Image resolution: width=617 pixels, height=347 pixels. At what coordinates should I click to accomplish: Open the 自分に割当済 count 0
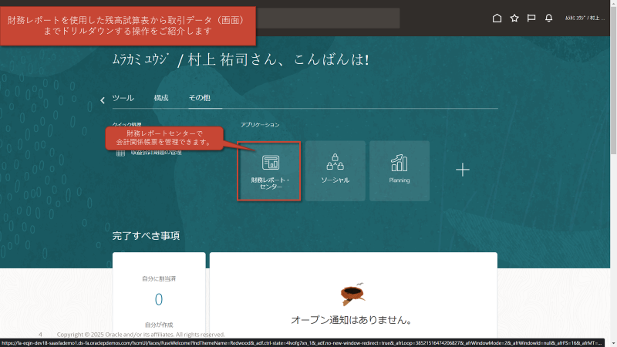point(159,300)
